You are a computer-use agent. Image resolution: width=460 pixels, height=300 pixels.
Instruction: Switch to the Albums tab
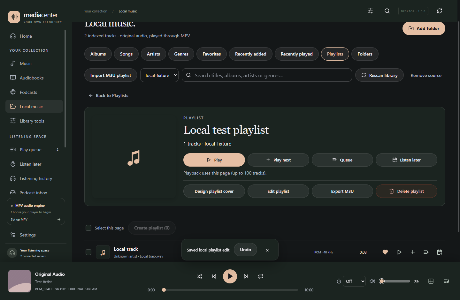(98, 54)
